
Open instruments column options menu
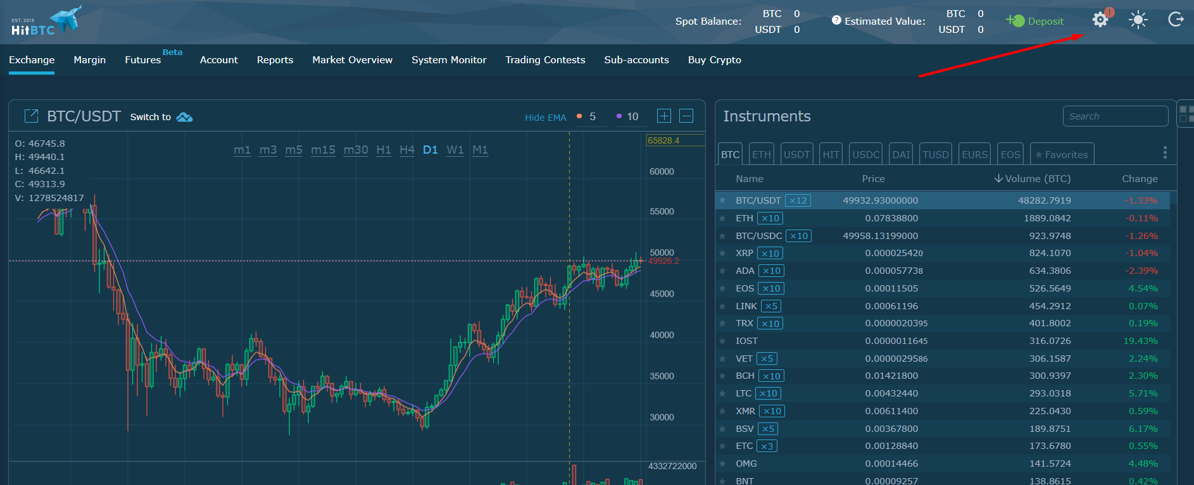pos(1165,152)
